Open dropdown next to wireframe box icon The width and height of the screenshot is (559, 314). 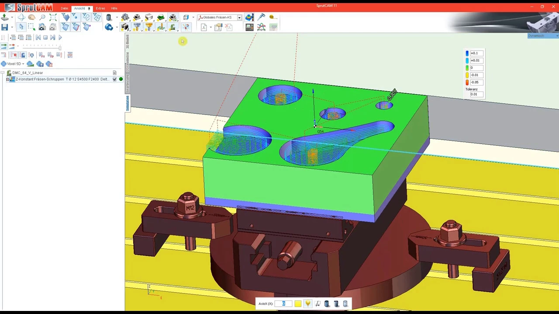click(x=193, y=17)
